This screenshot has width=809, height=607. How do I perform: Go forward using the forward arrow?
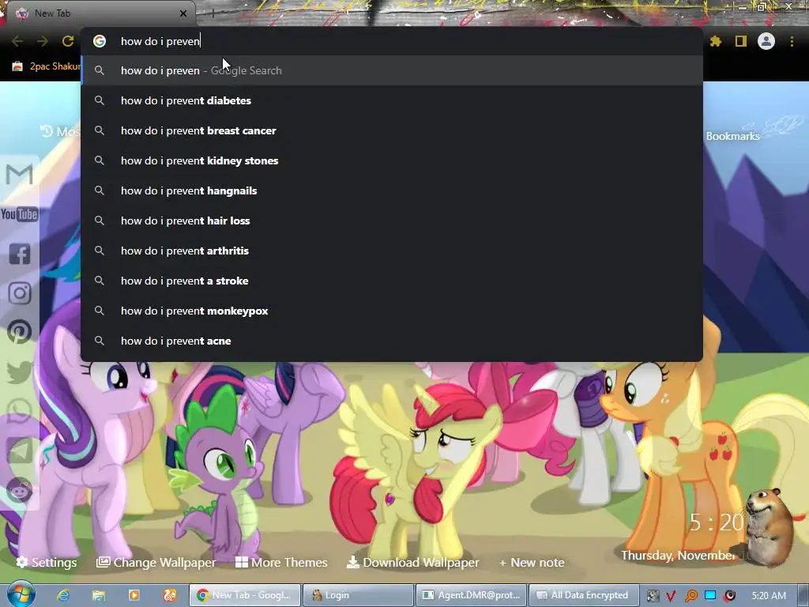43,41
